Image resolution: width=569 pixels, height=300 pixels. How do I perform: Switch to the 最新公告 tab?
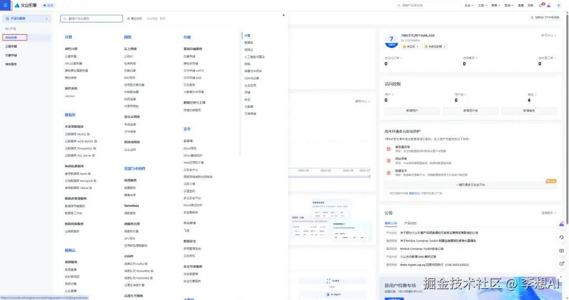391,223
